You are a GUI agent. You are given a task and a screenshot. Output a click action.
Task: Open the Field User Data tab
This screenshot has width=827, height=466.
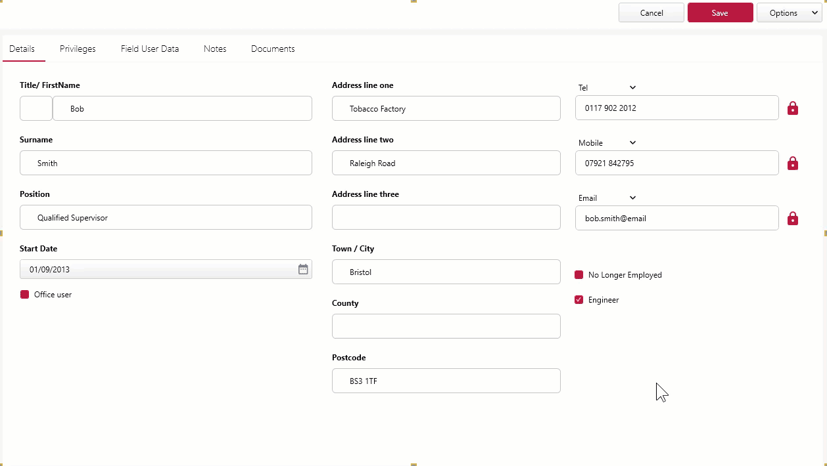pos(149,49)
